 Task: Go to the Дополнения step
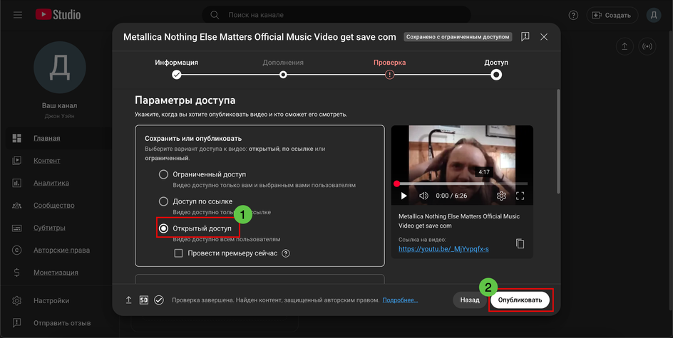point(283,68)
